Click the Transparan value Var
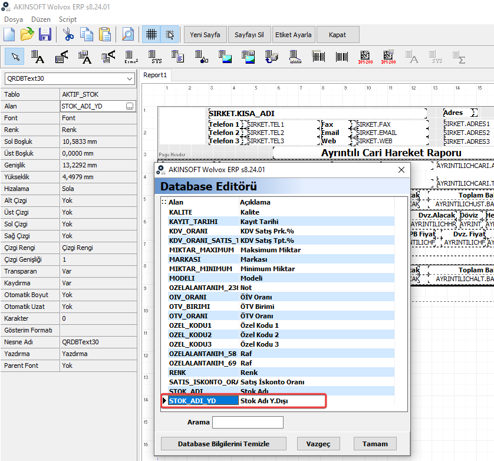Viewport: 494px width, 461px height. [x=98, y=271]
